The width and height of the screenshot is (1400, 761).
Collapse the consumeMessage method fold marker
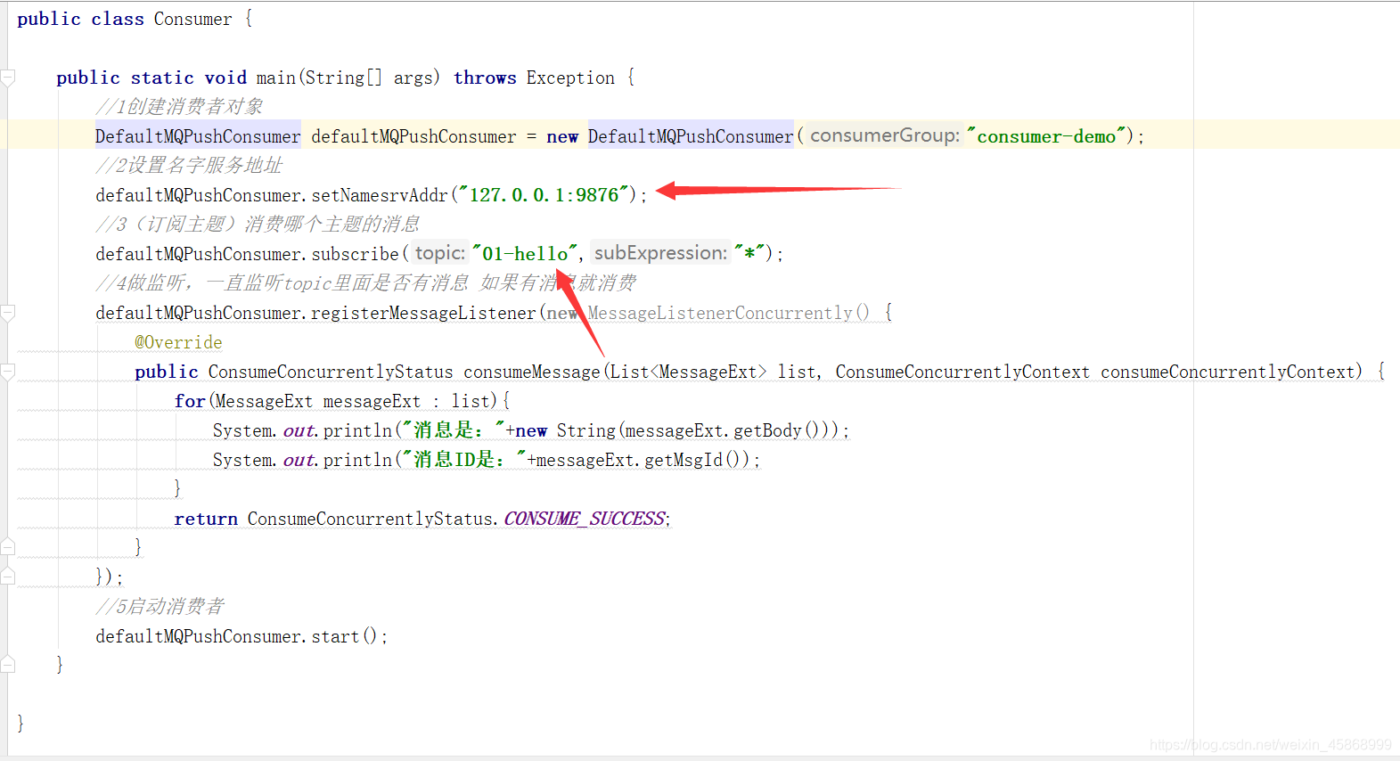pyautogui.click(x=8, y=372)
